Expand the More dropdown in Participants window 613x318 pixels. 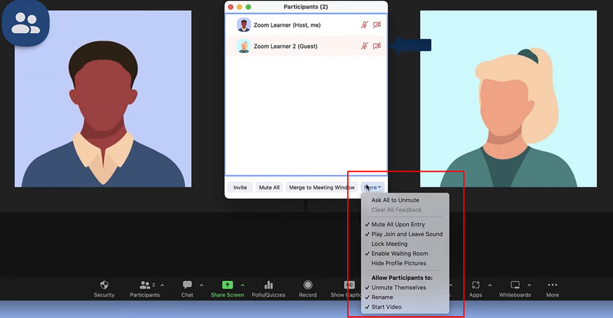[373, 188]
